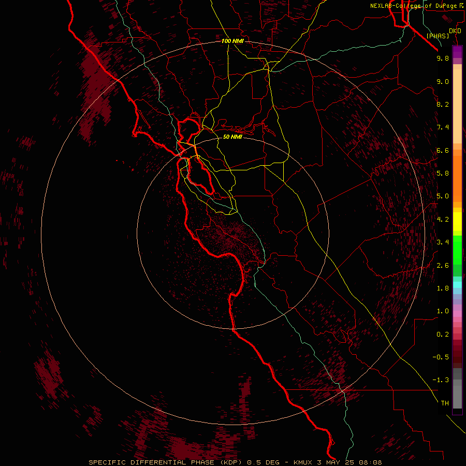Click the 5.8 scale value
The width and height of the screenshot is (466, 466).
coord(443,173)
